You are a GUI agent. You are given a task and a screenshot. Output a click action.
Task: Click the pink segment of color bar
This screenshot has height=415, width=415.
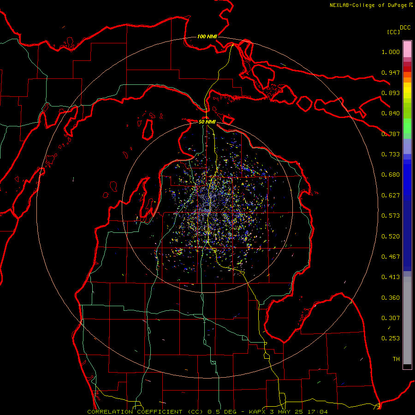click(407, 49)
